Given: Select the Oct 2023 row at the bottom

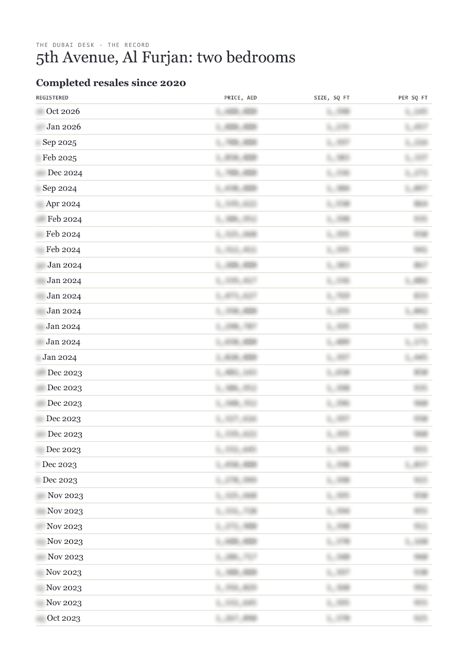Looking at the screenshot, I should coord(234,618).
